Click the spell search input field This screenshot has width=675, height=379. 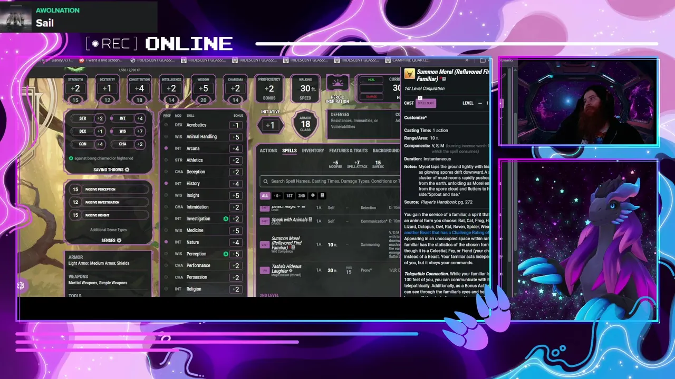pyautogui.click(x=330, y=181)
